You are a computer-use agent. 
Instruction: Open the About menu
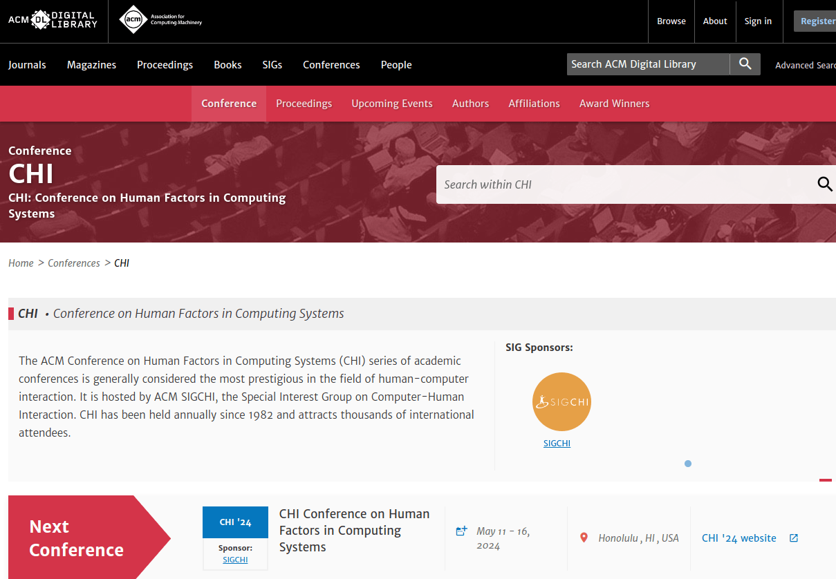pyautogui.click(x=715, y=21)
